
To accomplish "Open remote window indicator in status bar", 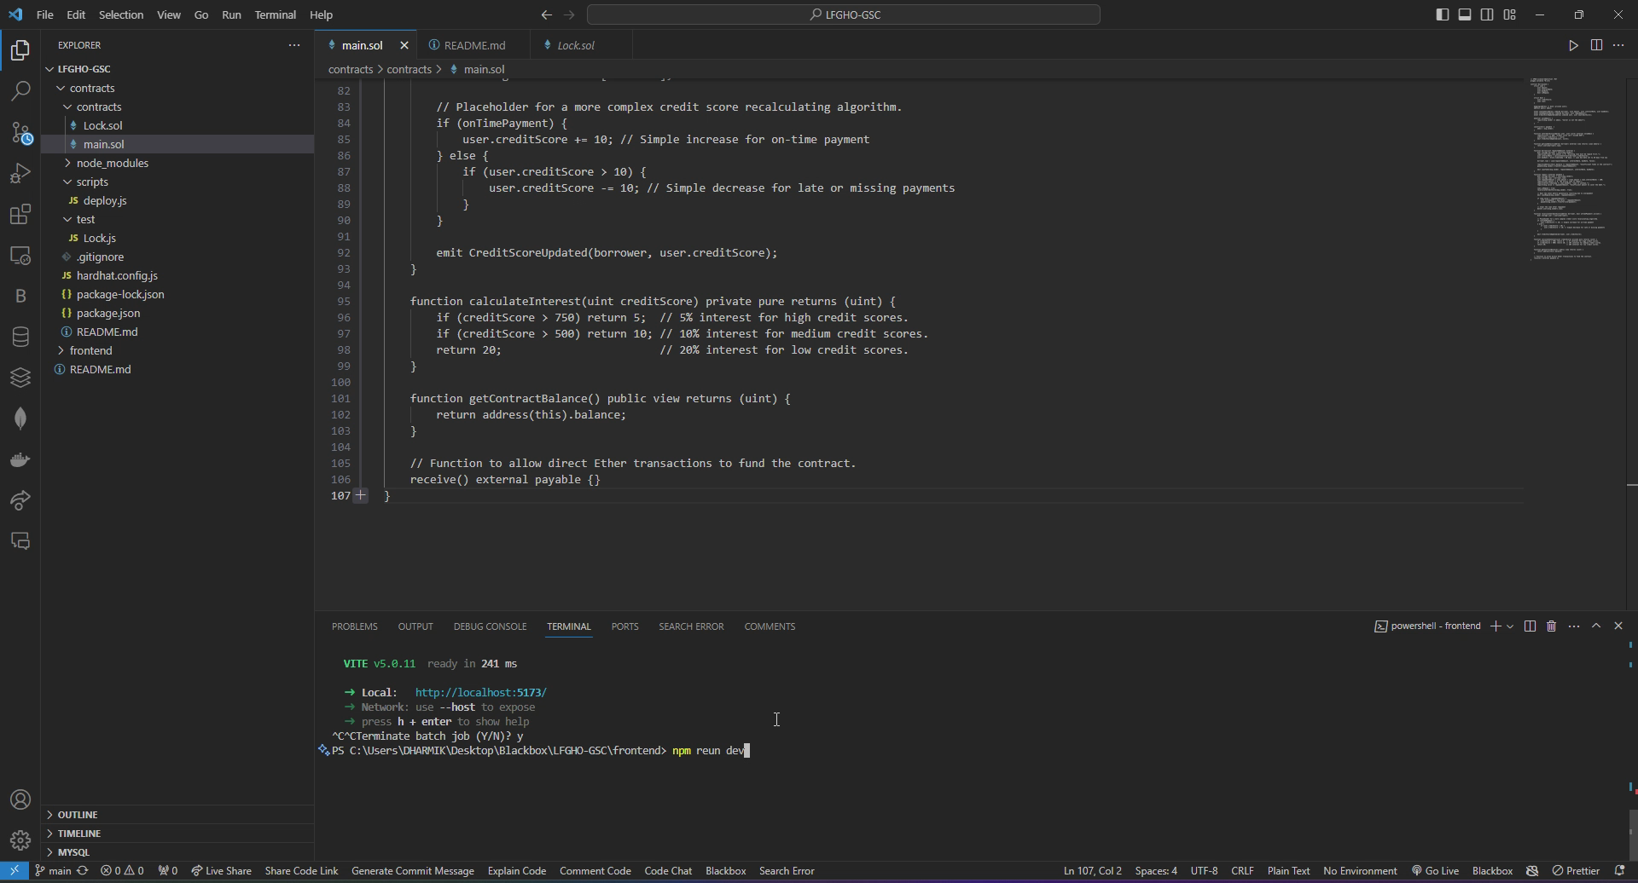I will tap(15, 871).
